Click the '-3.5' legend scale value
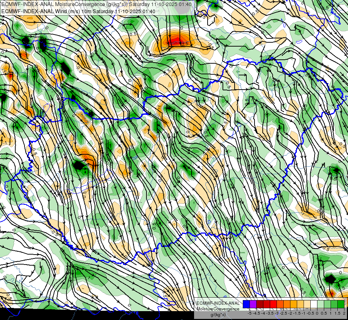The height and width of the screenshot is (320, 348). 270,313
